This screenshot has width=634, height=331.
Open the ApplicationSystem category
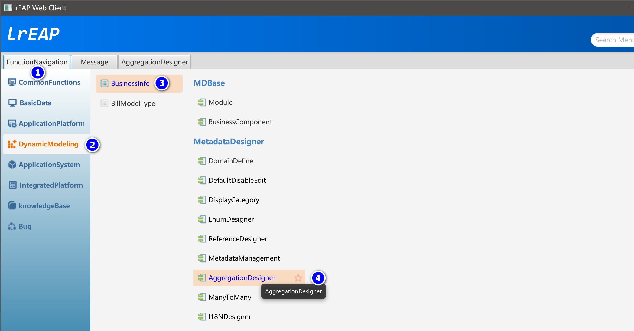[x=47, y=165]
